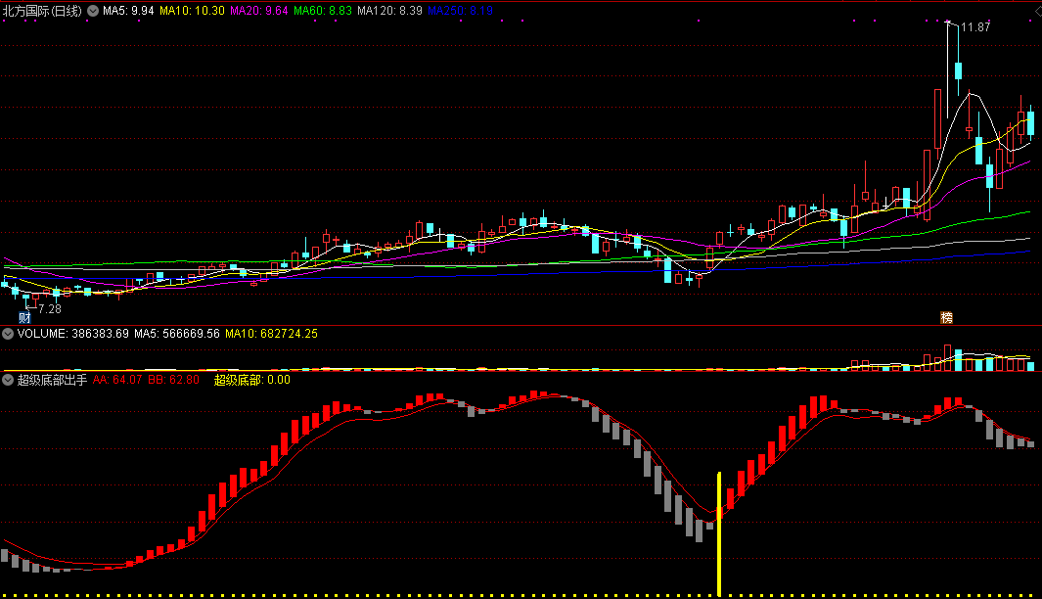Image resolution: width=1042 pixels, height=599 pixels.
Task: Click the MA250: 8.19 label
Action: (461, 11)
